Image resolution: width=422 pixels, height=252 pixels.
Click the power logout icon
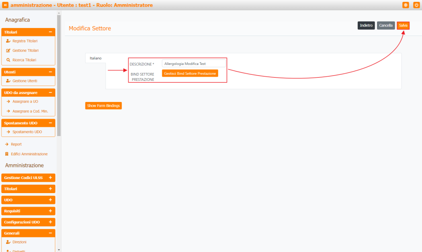(416, 5)
